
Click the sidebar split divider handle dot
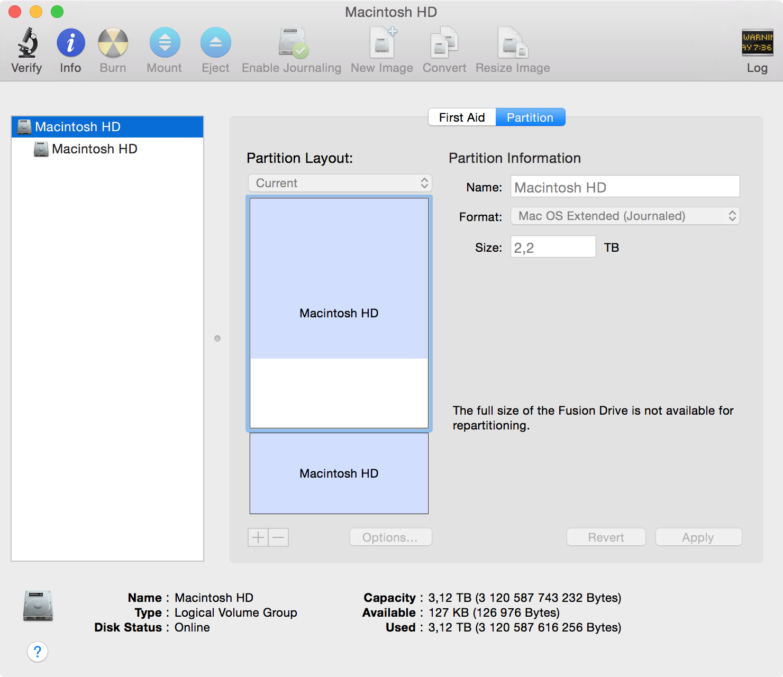pyautogui.click(x=217, y=338)
